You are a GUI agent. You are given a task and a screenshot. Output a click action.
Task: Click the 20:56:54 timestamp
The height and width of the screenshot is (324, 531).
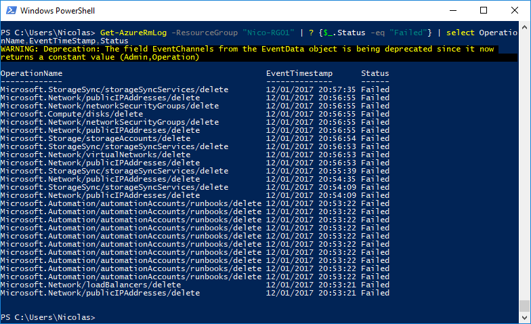tap(337, 138)
